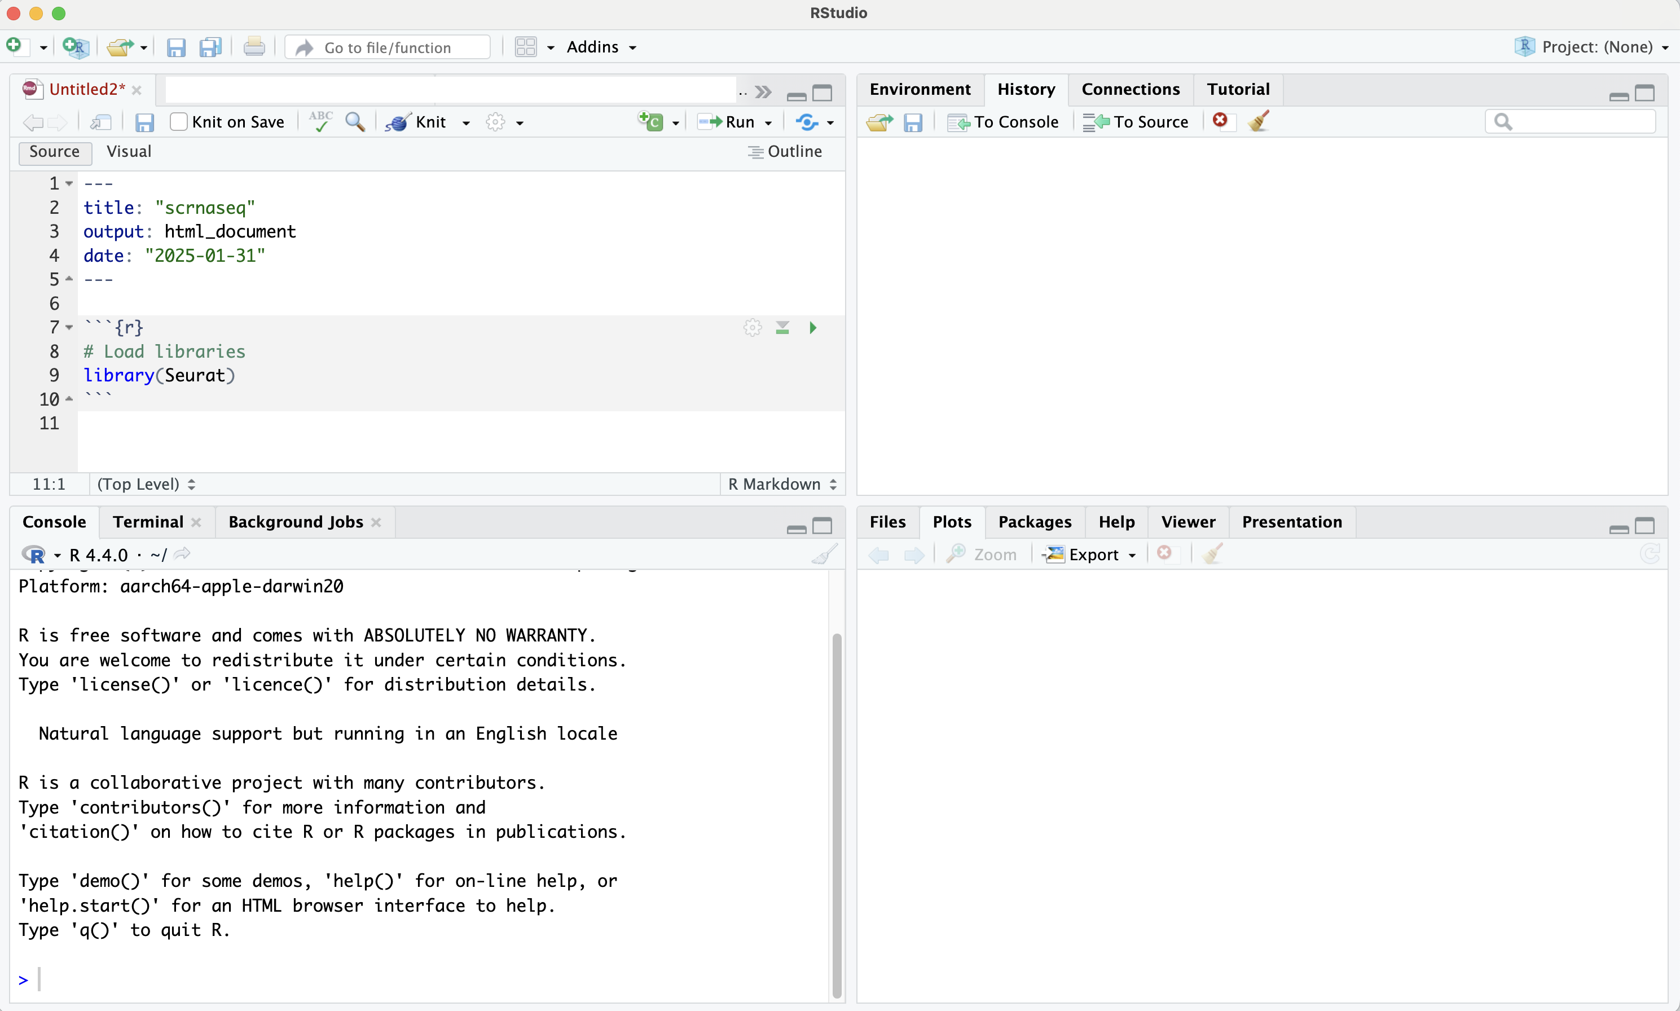
Task: Open the Project (None) menu
Action: (1591, 47)
